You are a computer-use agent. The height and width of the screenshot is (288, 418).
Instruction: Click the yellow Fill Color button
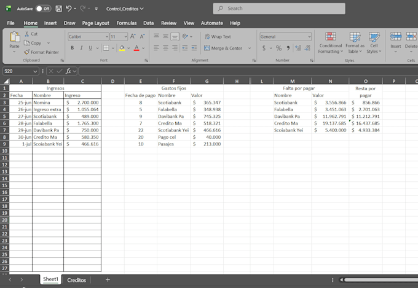click(122, 48)
